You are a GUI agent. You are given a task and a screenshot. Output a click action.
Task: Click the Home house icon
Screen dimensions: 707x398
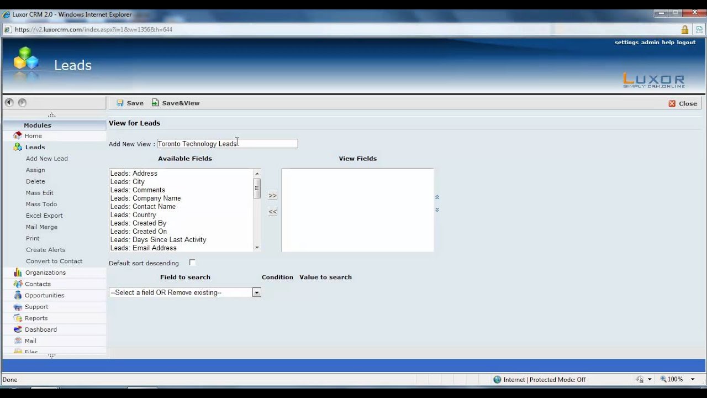pyautogui.click(x=18, y=135)
